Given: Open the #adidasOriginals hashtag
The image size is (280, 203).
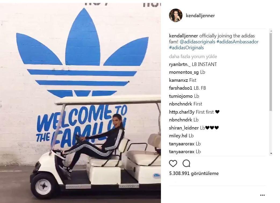Looking at the screenshot, I should click(186, 48).
